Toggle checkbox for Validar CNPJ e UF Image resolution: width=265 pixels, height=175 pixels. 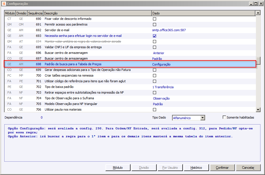[154, 47]
